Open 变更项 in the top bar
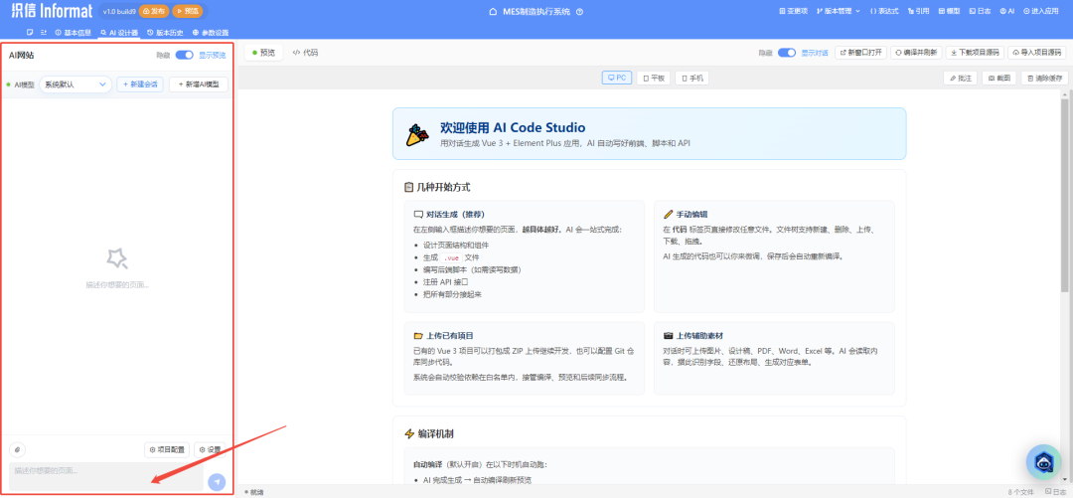Screen dimensions: 1073x498 tap(794, 11)
